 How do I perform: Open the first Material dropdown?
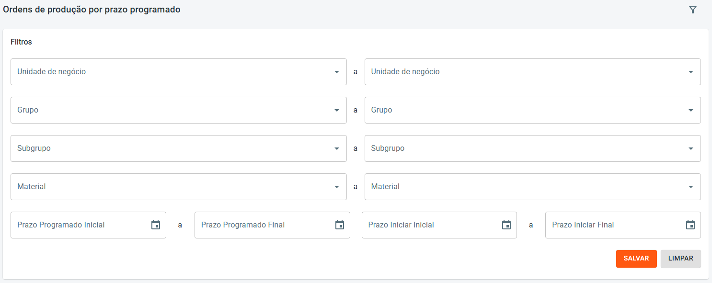click(336, 187)
